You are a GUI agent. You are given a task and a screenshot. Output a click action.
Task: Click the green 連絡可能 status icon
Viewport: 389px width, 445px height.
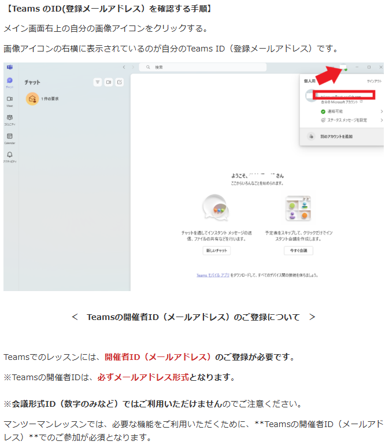tap(323, 111)
